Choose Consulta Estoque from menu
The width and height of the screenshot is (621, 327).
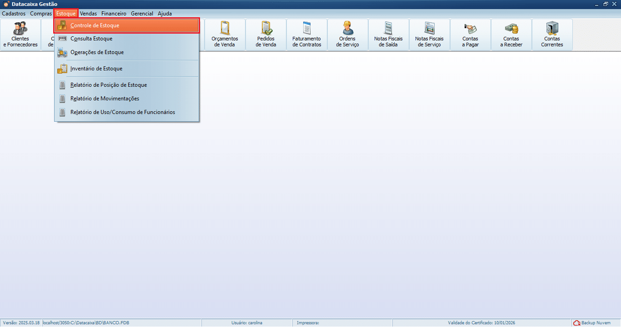(91, 39)
